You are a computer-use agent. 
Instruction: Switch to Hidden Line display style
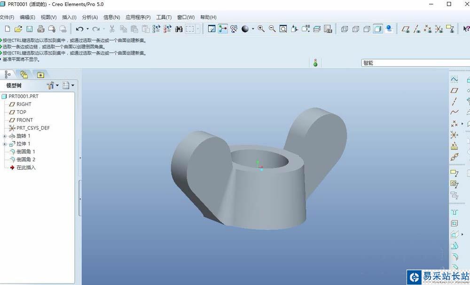coord(356,29)
